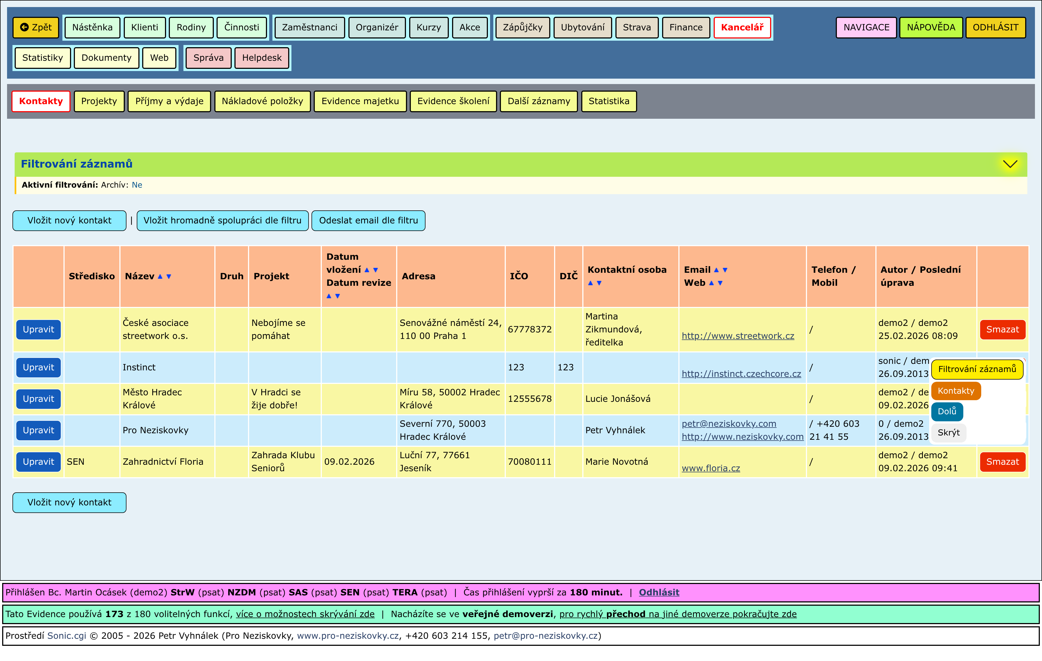Sort Kontaktní osoba ascending arrow
Viewport: 1042px width, 661px height.
[x=590, y=283]
